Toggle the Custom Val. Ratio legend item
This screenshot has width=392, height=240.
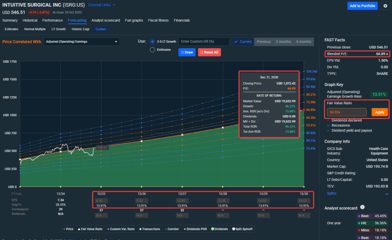coord(121,229)
